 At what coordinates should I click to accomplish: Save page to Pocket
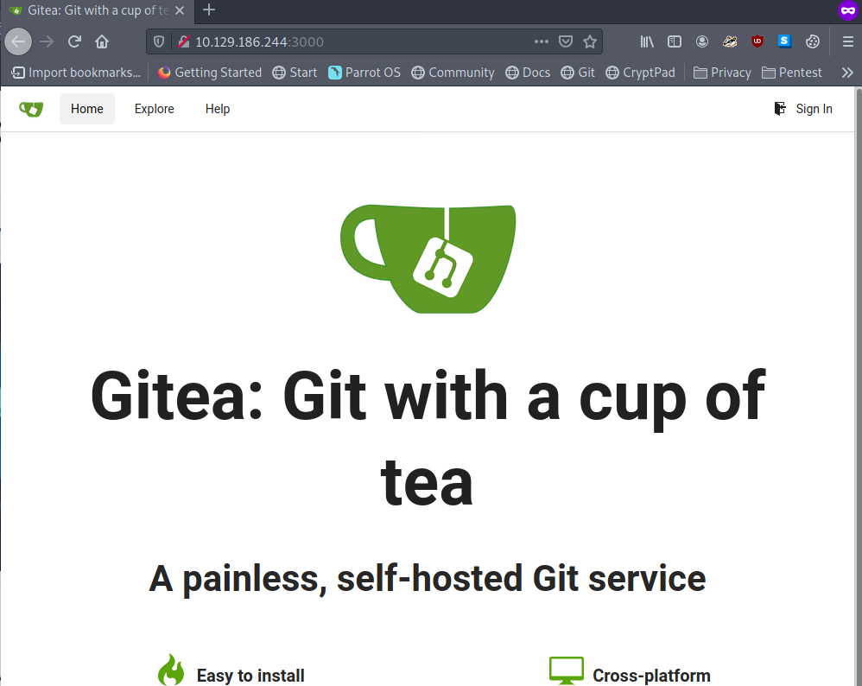566,41
